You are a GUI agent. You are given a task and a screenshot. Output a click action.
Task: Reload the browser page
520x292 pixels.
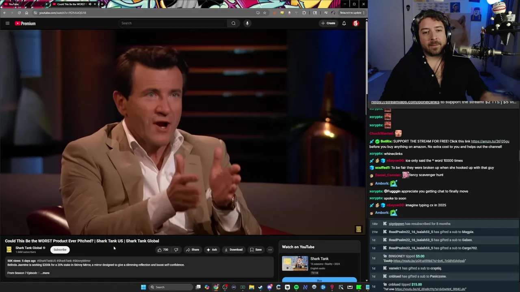(19, 13)
